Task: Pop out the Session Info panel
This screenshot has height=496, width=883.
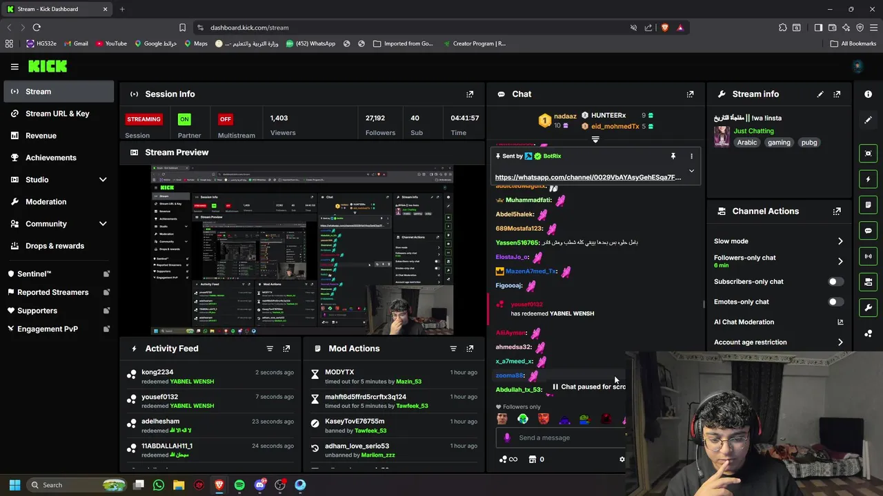Action: pos(470,94)
